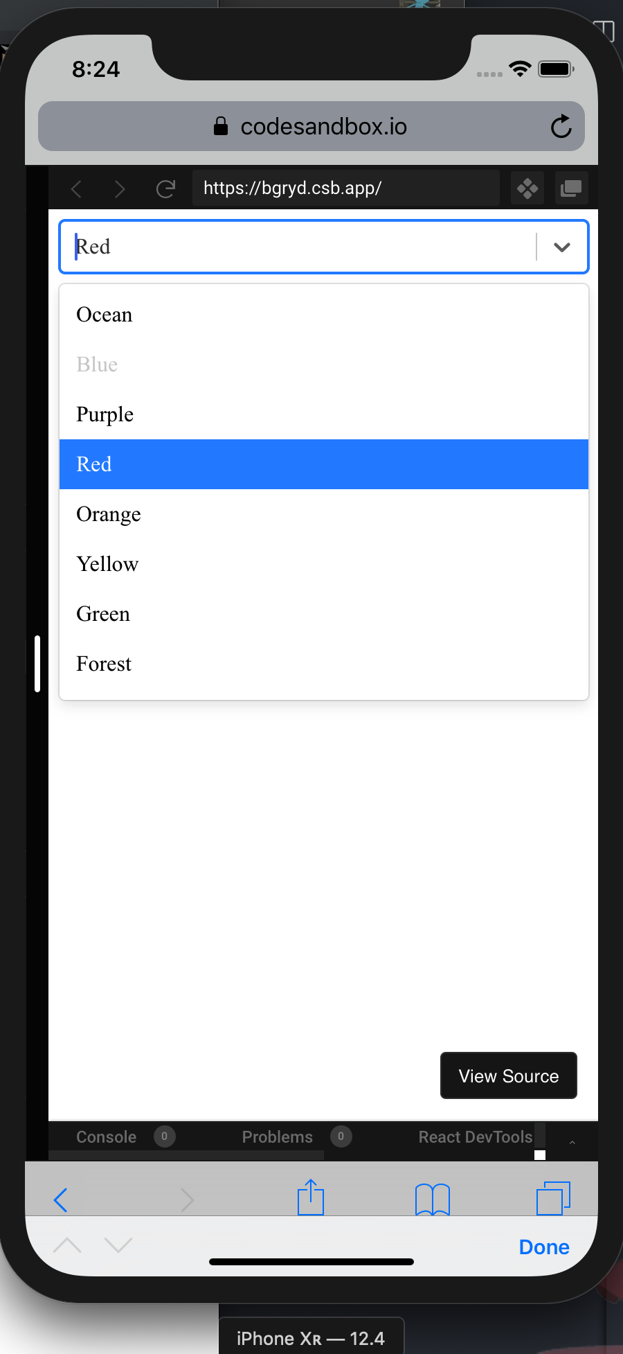Tap the refresh icon in Safari address bar

561,126
